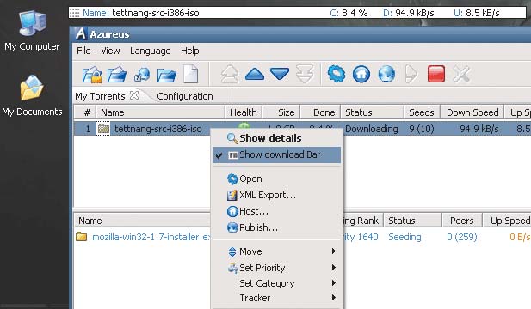Viewport: 531px width, 309px height.
Task: Click the new blank document icon
Action: [x=191, y=74]
